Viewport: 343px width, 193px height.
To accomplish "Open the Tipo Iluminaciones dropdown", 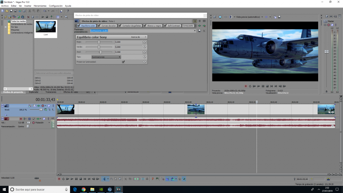I will pyautogui.click(x=106, y=57).
